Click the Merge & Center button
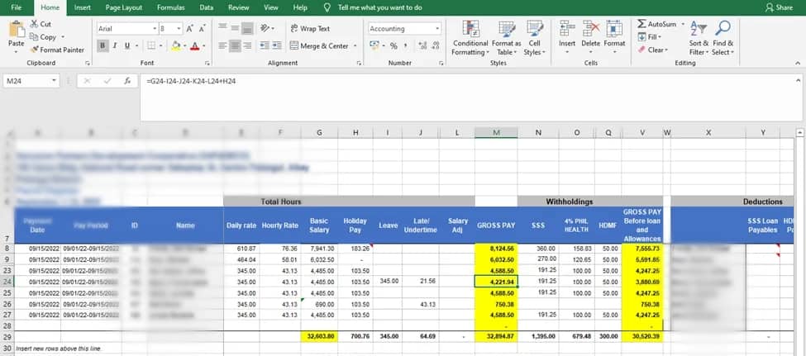 [318, 46]
